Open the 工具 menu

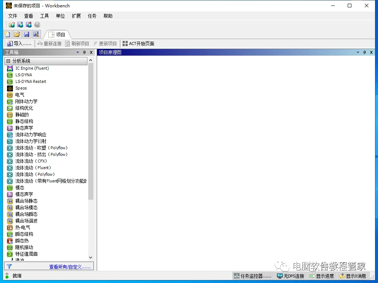44,16
